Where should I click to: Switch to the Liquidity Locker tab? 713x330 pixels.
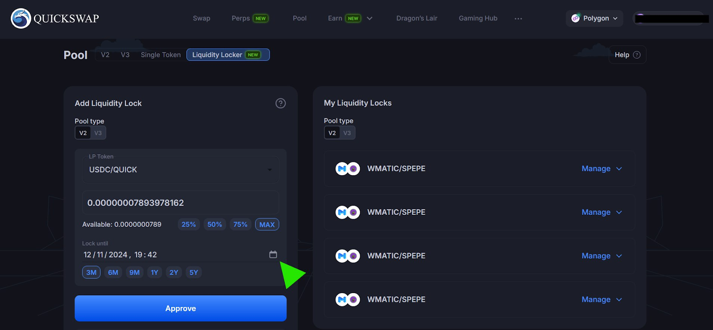click(x=228, y=55)
